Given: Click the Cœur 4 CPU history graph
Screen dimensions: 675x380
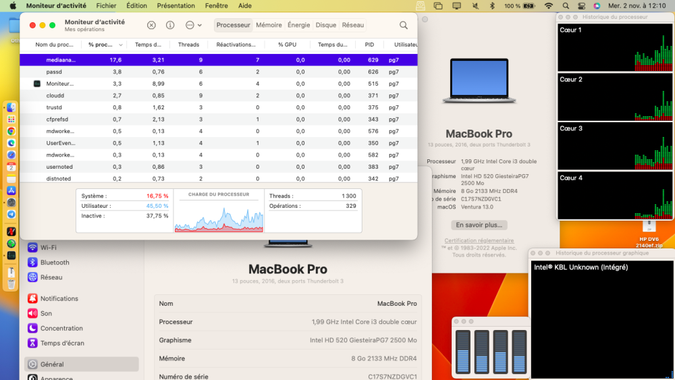Looking at the screenshot, I should pos(615,195).
